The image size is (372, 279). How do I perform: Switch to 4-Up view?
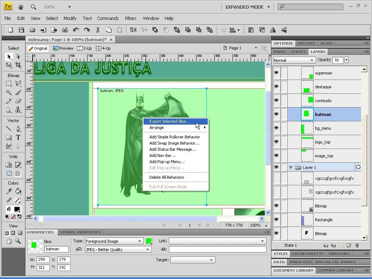point(103,48)
